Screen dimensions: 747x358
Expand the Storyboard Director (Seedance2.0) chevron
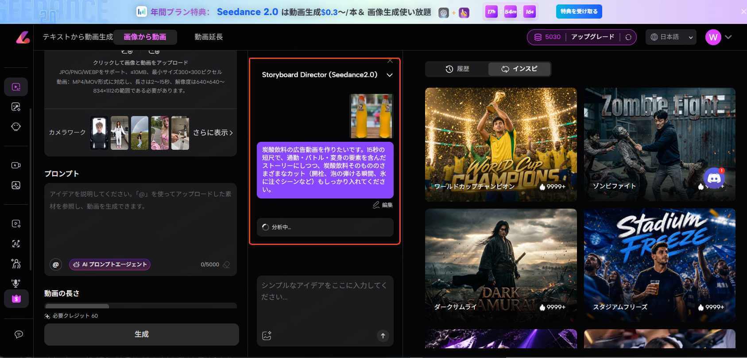(389, 75)
